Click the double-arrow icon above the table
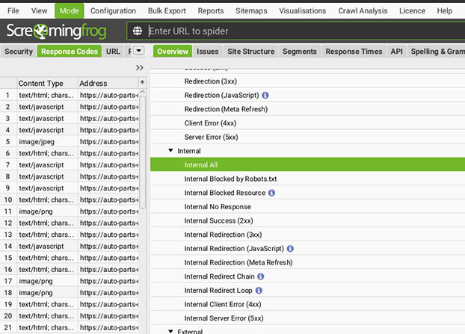 [139, 67]
